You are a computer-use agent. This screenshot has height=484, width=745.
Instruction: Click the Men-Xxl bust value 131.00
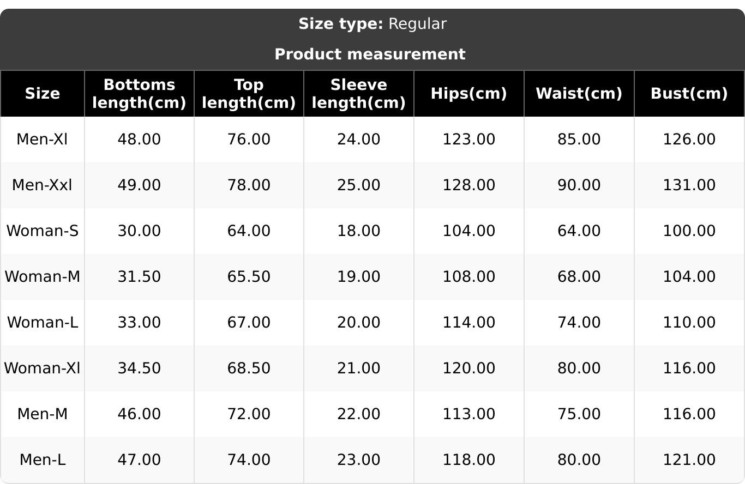point(689,185)
